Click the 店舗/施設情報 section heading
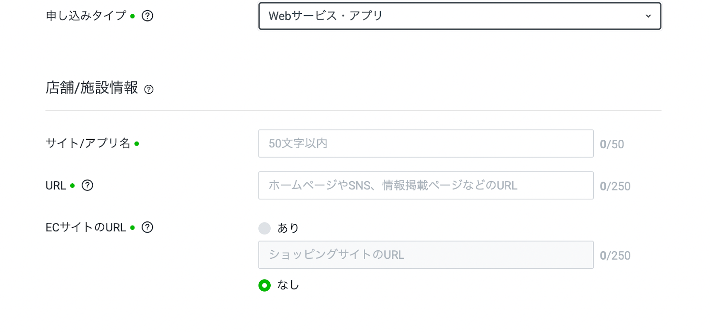 coord(92,88)
